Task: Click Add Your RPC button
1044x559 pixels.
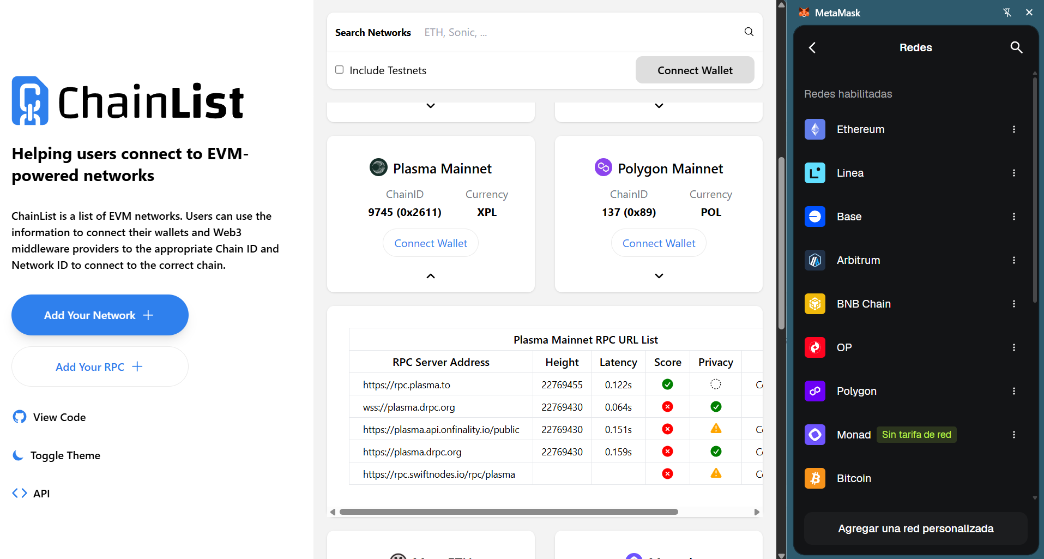Action: tap(100, 366)
